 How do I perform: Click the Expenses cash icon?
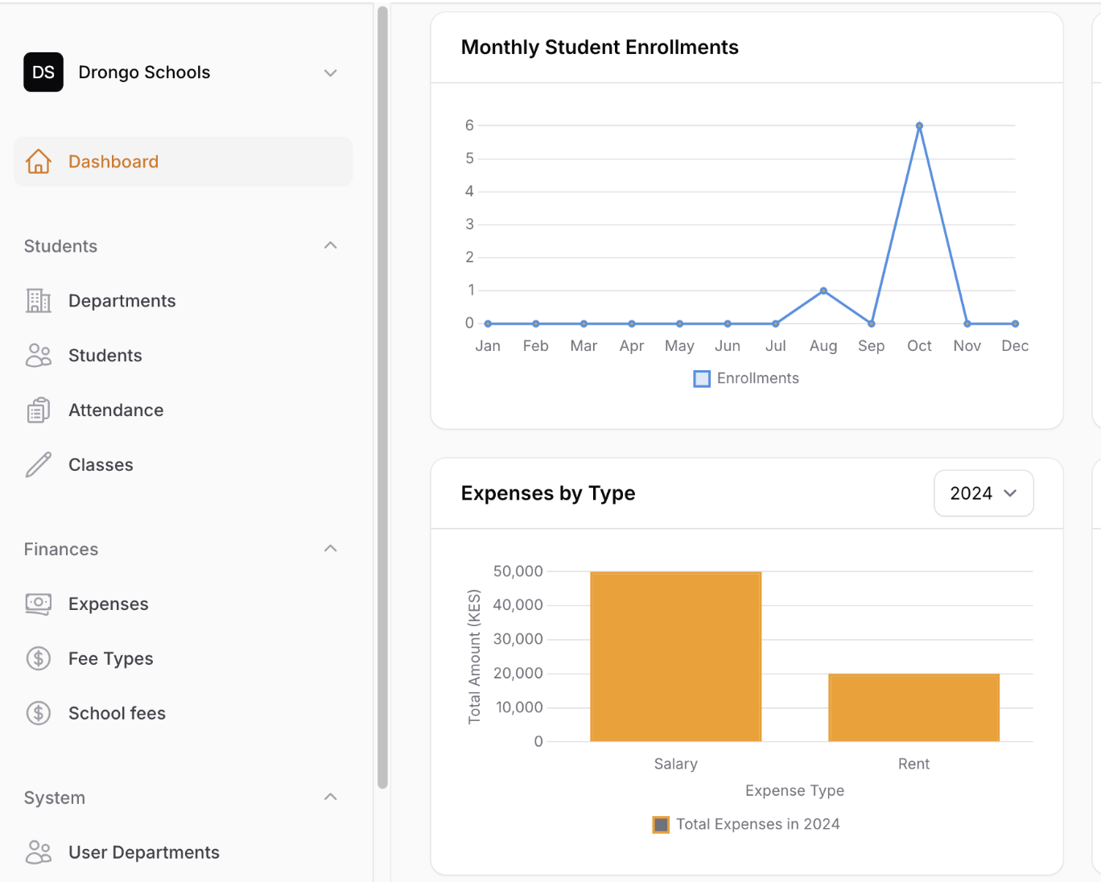38,604
